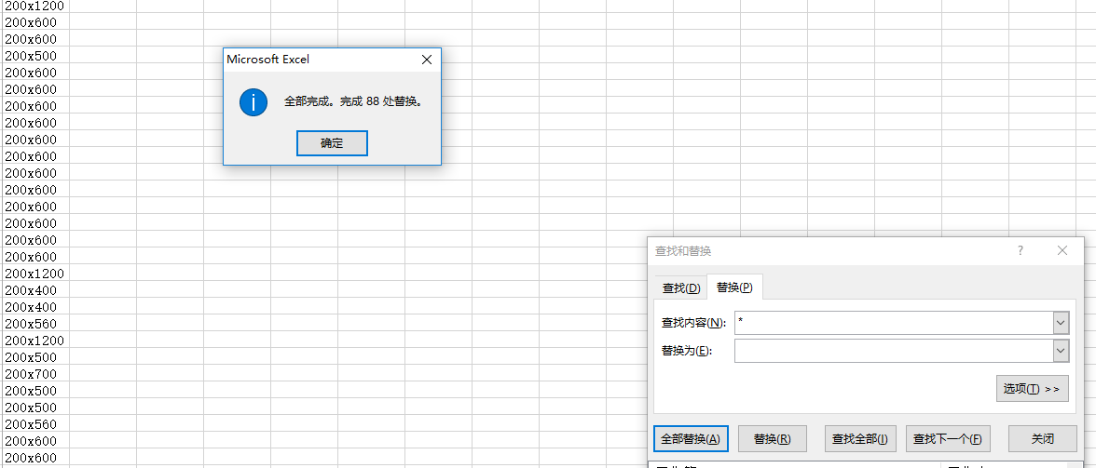
Task: Expand the 替换为 history dropdown
Action: coord(1061,351)
